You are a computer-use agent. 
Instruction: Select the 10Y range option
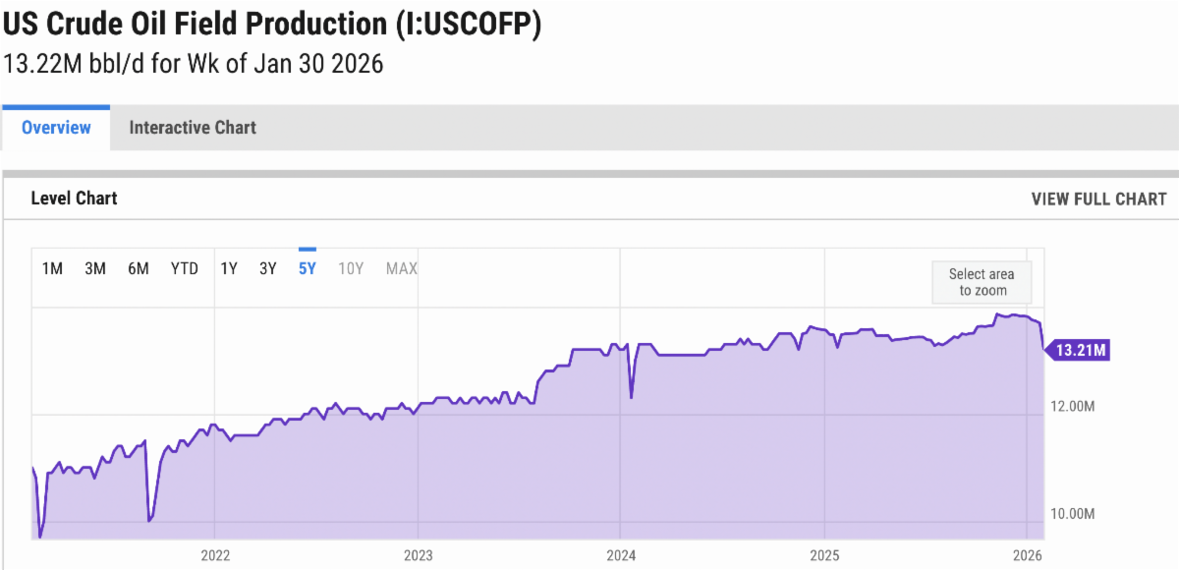[351, 269]
